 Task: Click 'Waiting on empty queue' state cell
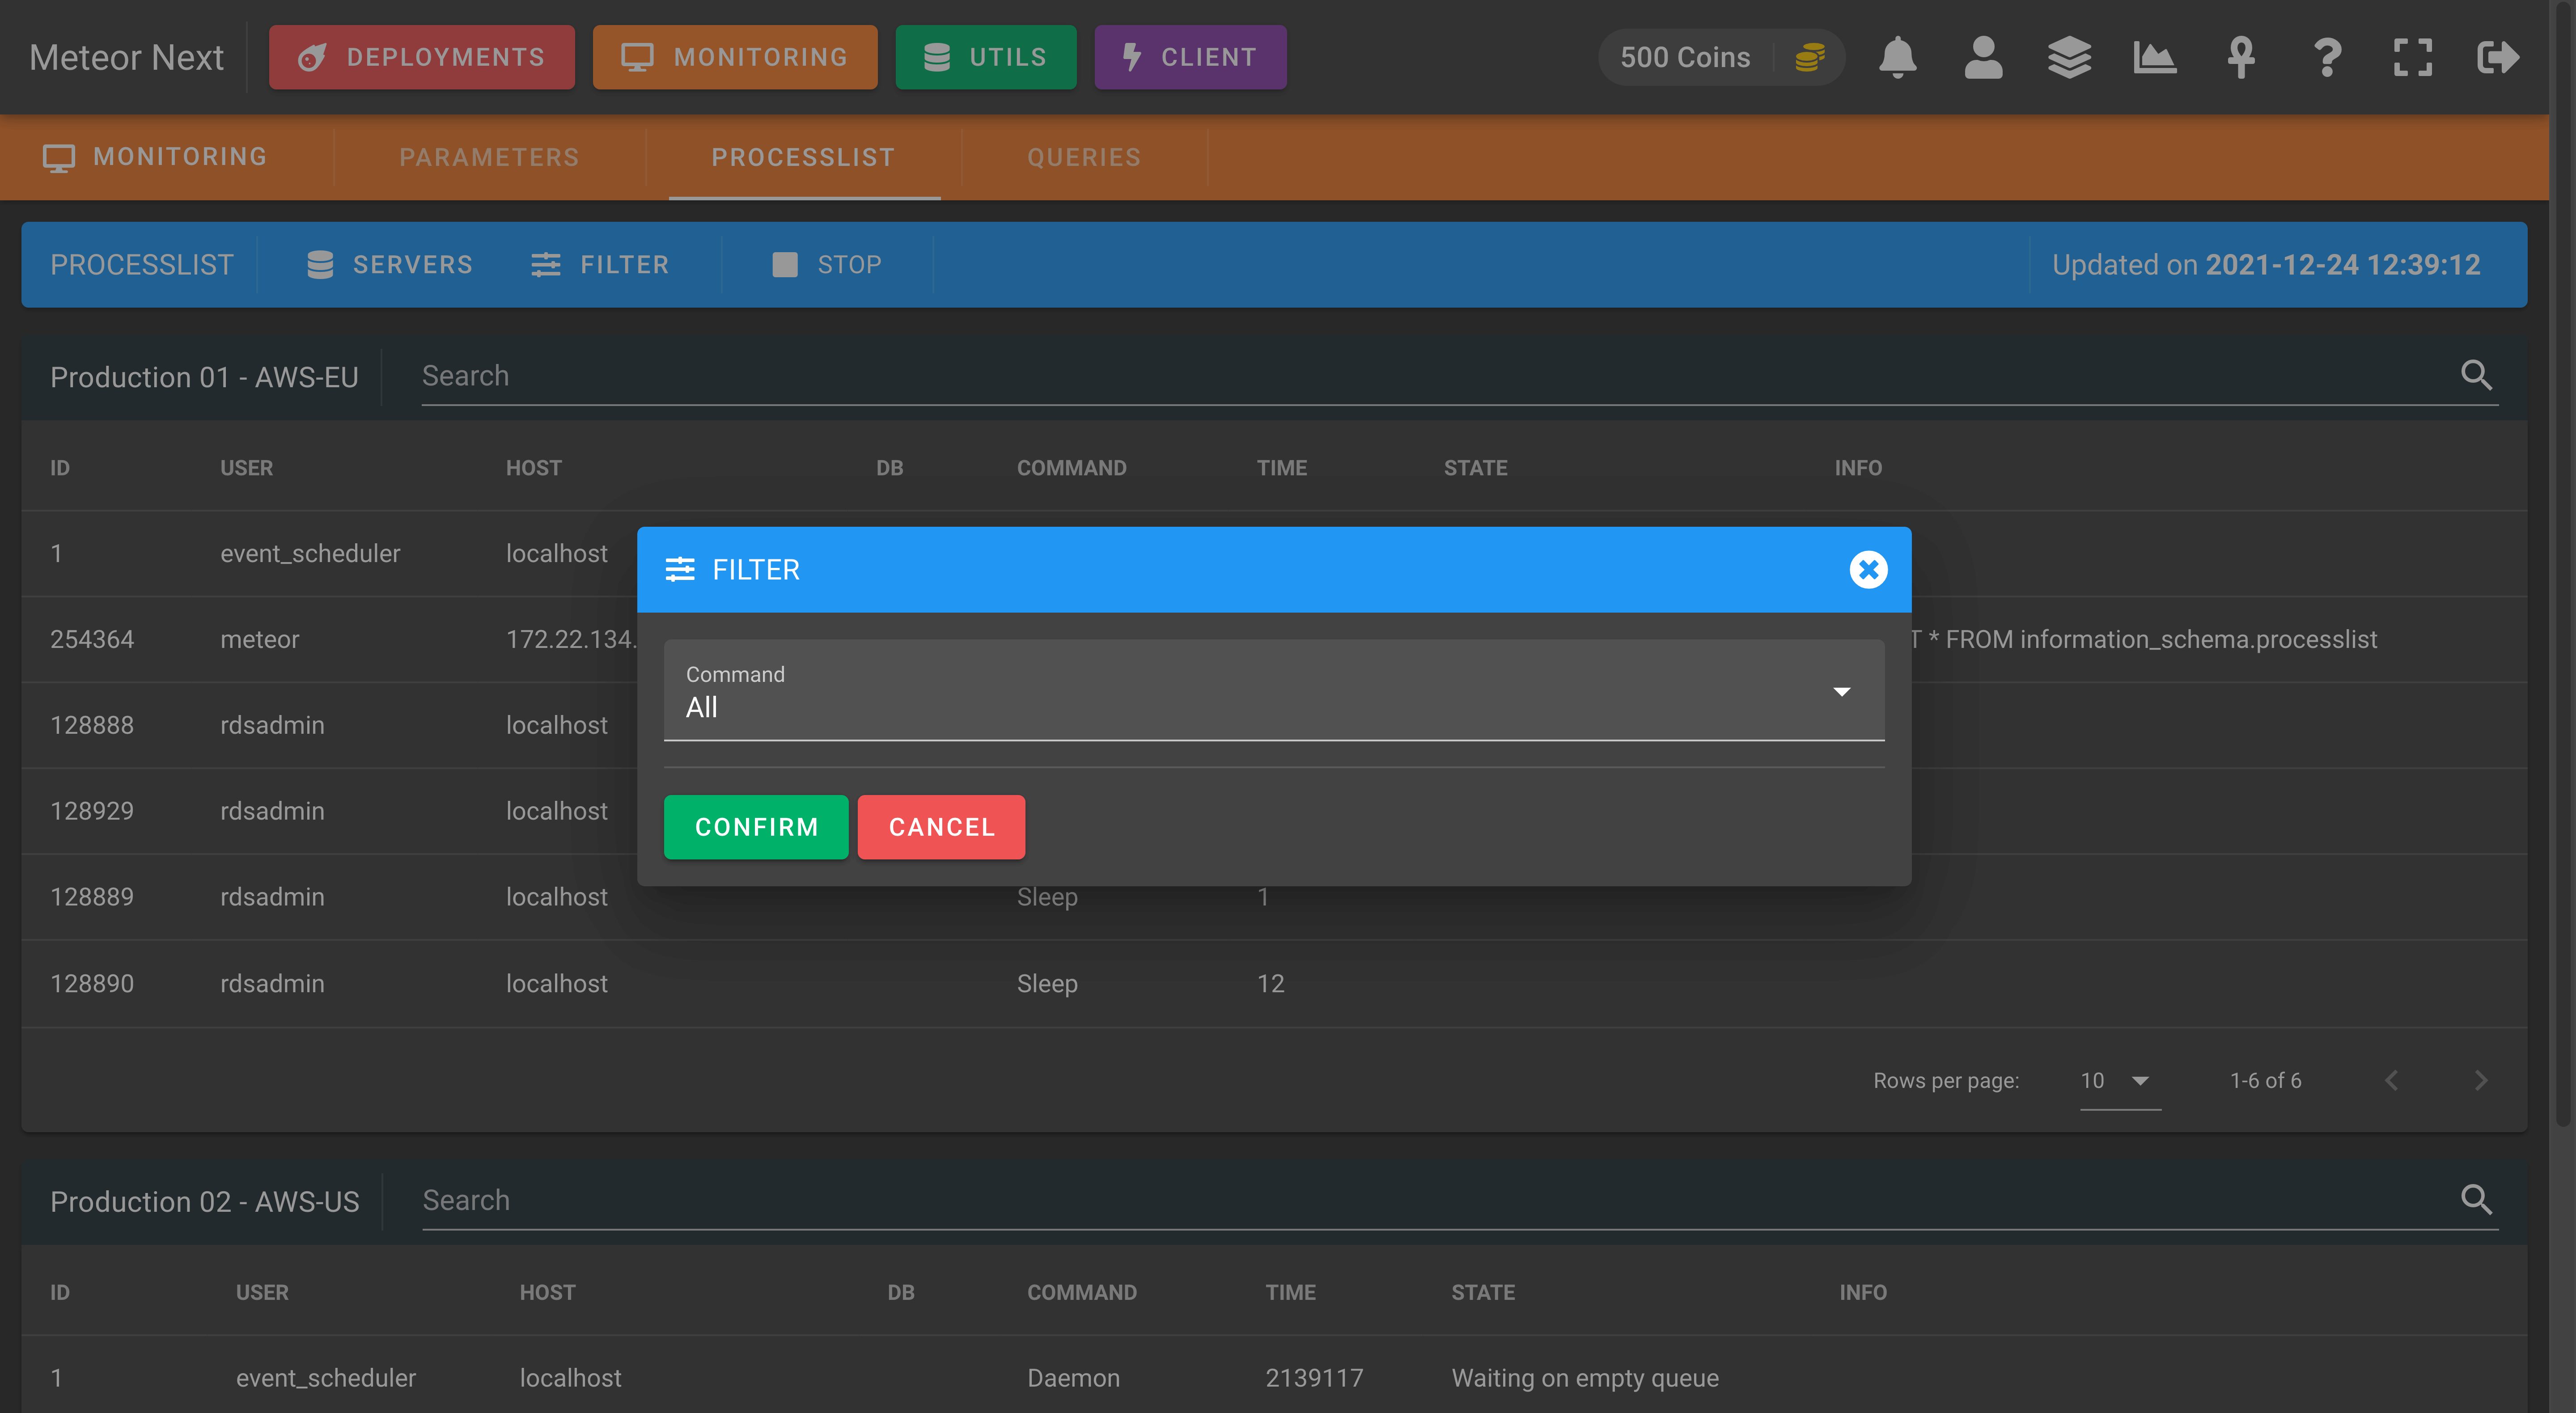pos(1585,1378)
